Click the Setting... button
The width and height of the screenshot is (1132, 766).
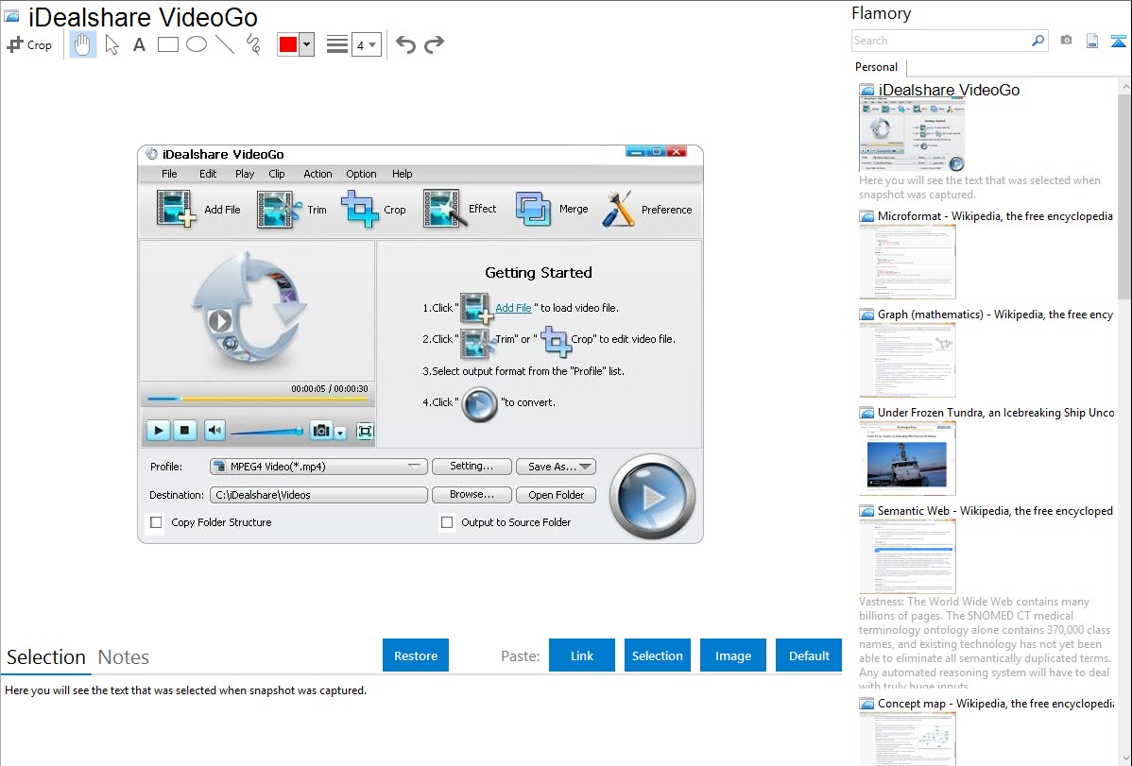(472, 467)
